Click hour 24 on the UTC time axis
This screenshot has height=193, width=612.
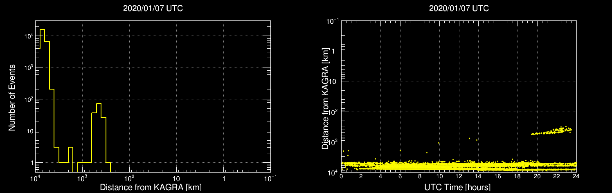576,176
